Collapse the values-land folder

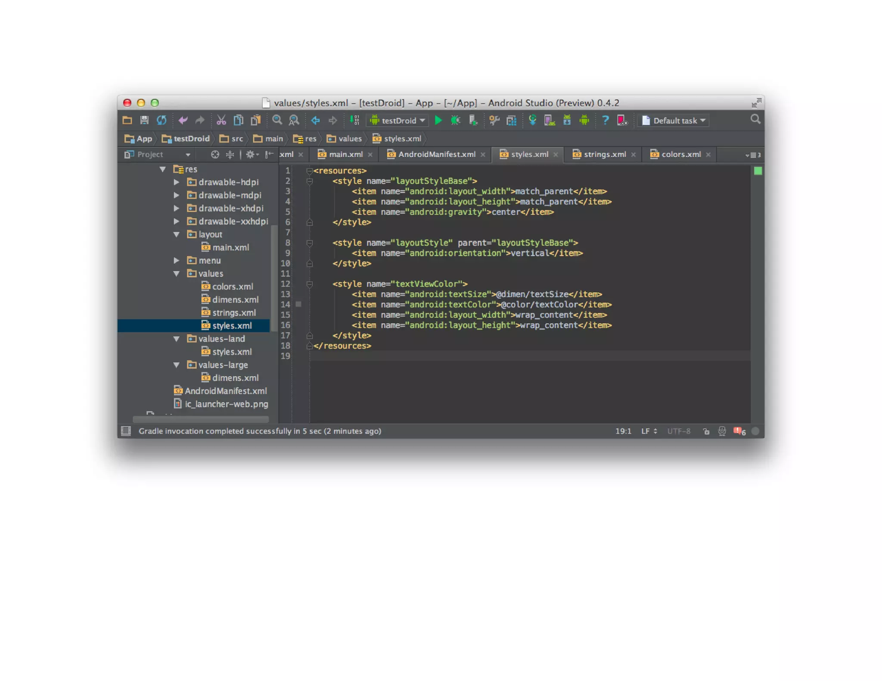click(176, 339)
